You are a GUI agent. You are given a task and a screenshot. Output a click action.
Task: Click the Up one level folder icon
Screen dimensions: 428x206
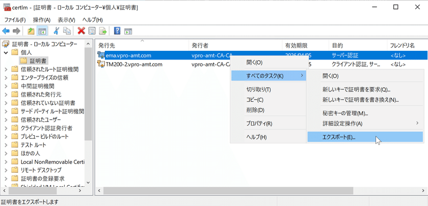[x=31, y=31]
